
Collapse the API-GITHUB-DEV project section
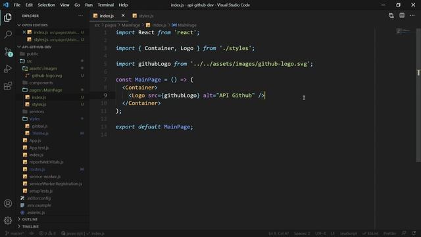[37, 47]
